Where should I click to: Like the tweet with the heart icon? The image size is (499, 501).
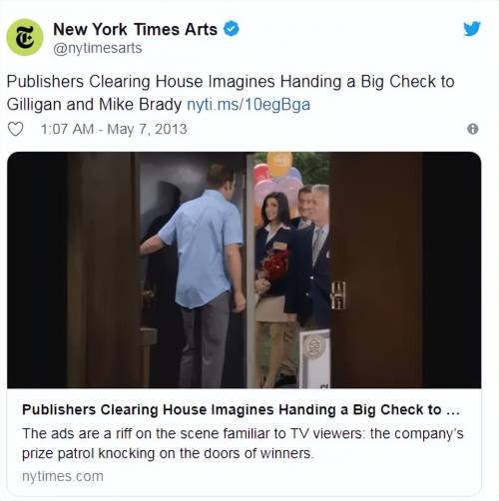(15, 129)
